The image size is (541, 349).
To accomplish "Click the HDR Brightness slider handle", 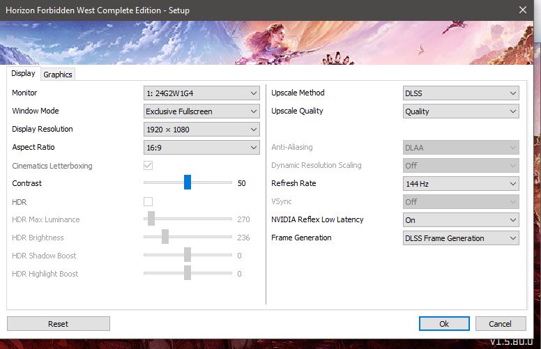I will point(165,237).
